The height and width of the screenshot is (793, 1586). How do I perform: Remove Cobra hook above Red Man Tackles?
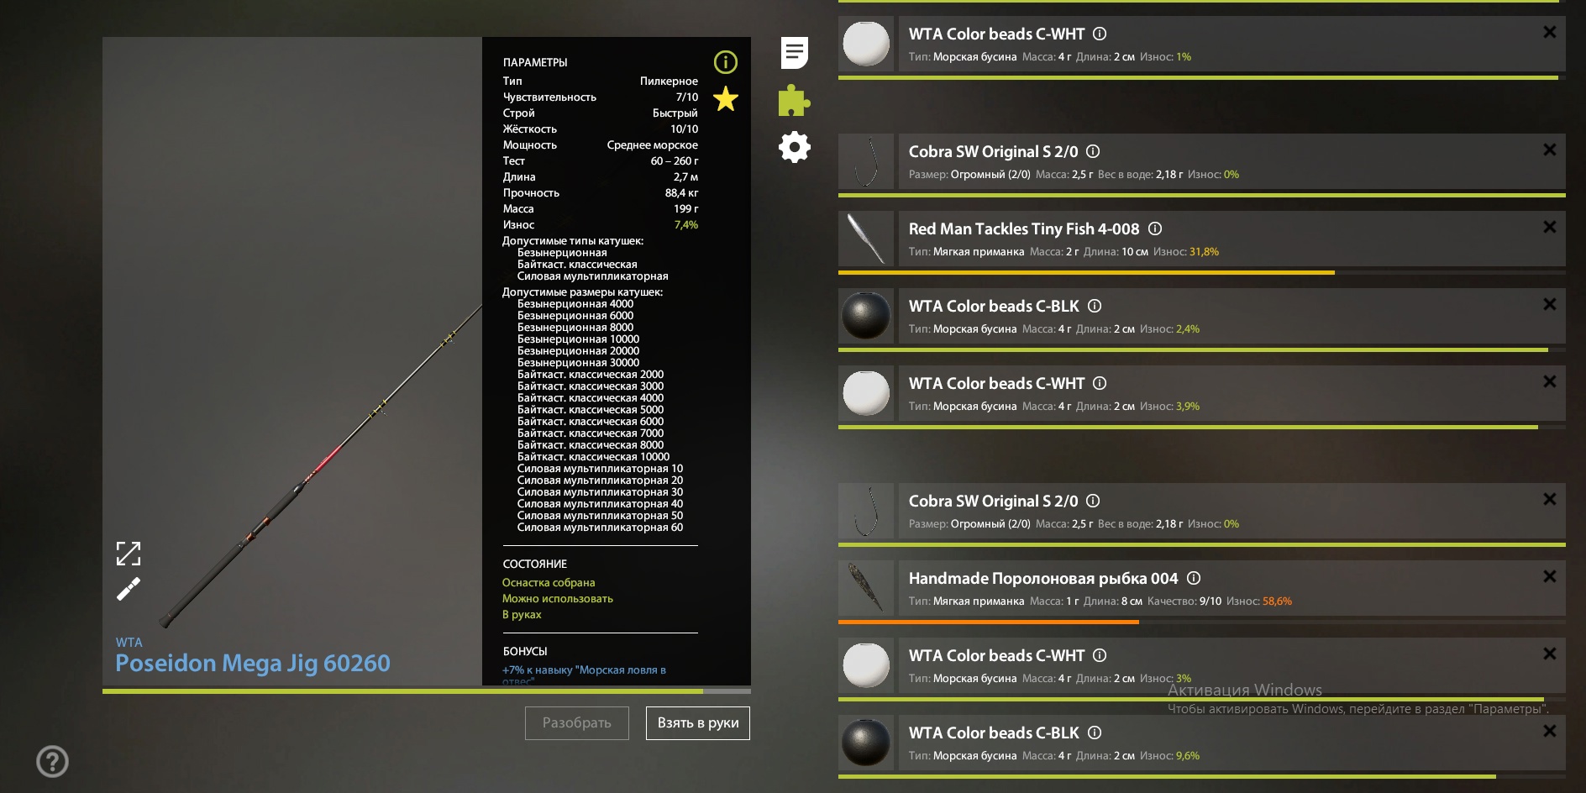pyautogui.click(x=1550, y=150)
